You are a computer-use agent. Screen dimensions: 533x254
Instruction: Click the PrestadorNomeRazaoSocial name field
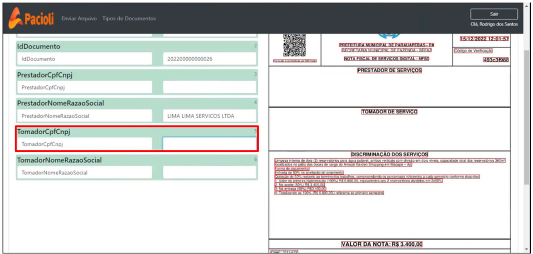pyautogui.click(x=84, y=116)
